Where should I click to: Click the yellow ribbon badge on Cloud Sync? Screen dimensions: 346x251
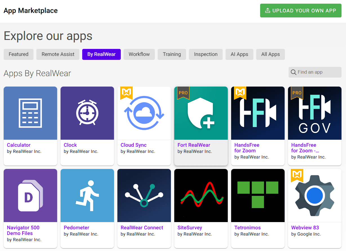tap(126, 93)
